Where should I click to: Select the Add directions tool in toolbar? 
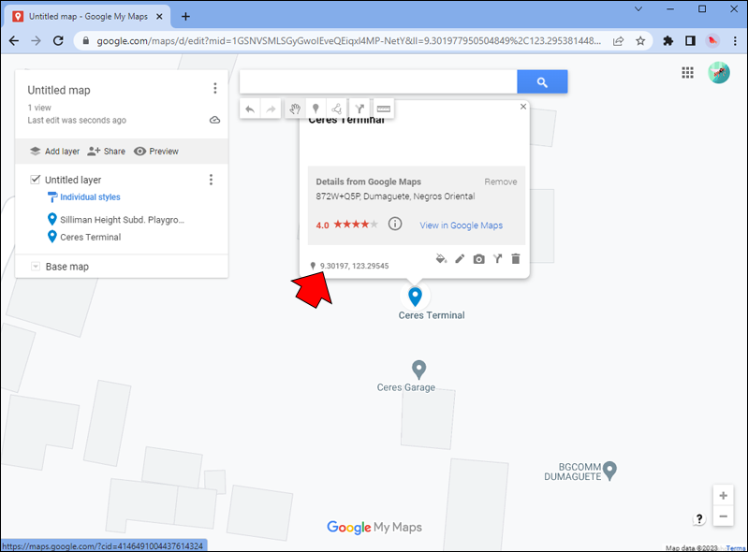click(x=359, y=109)
